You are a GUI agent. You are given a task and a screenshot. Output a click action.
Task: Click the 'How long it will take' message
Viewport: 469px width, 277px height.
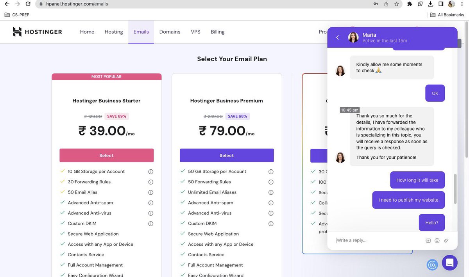pos(417,180)
